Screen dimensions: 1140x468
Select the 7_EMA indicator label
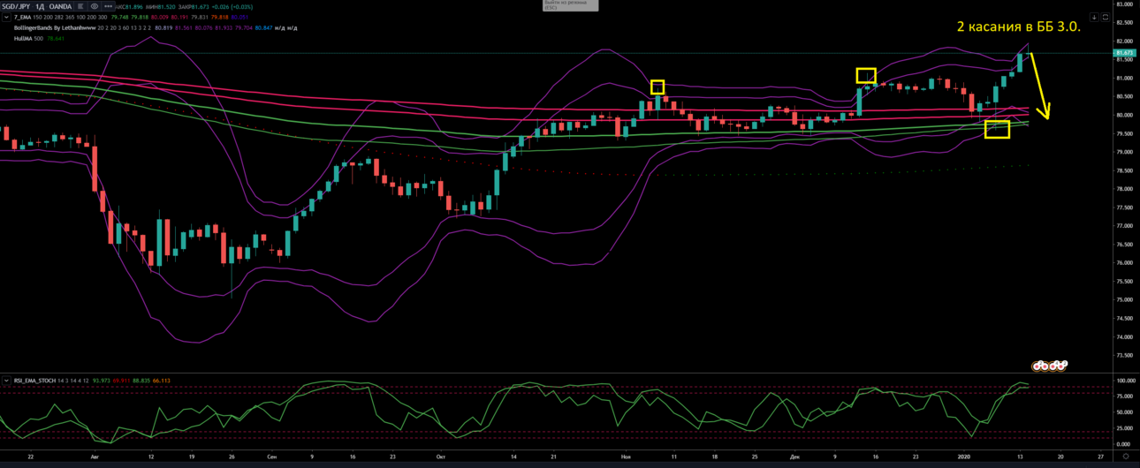coord(22,18)
